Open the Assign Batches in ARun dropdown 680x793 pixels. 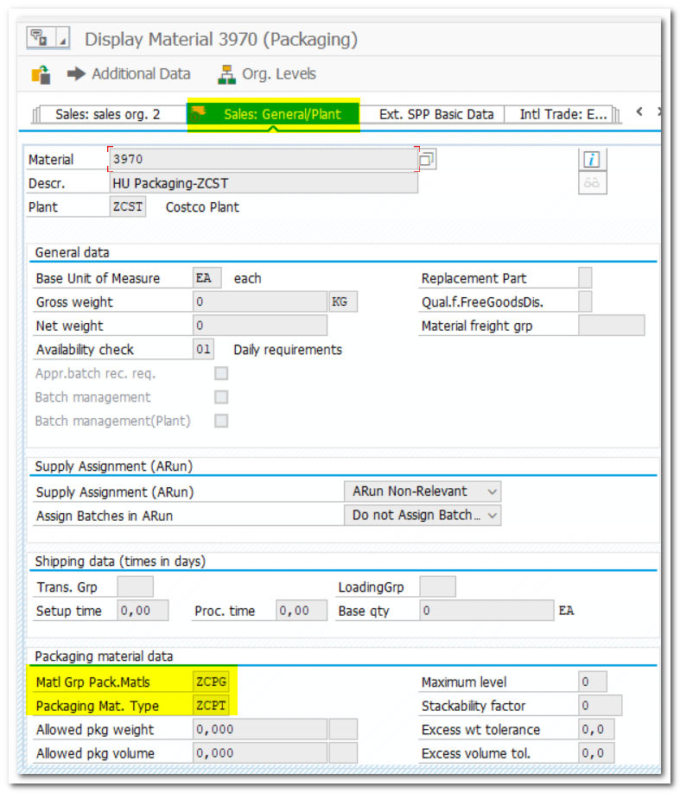pyautogui.click(x=492, y=515)
